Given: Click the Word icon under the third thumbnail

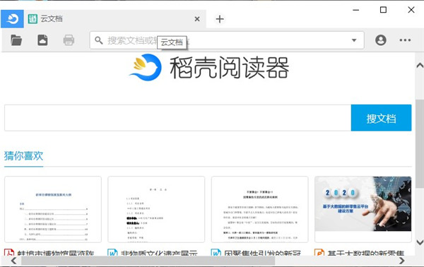Looking at the screenshot, I should tap(216, 253).
